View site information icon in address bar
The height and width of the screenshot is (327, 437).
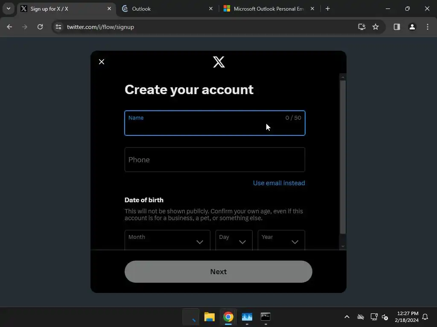(x=58, y=27)
